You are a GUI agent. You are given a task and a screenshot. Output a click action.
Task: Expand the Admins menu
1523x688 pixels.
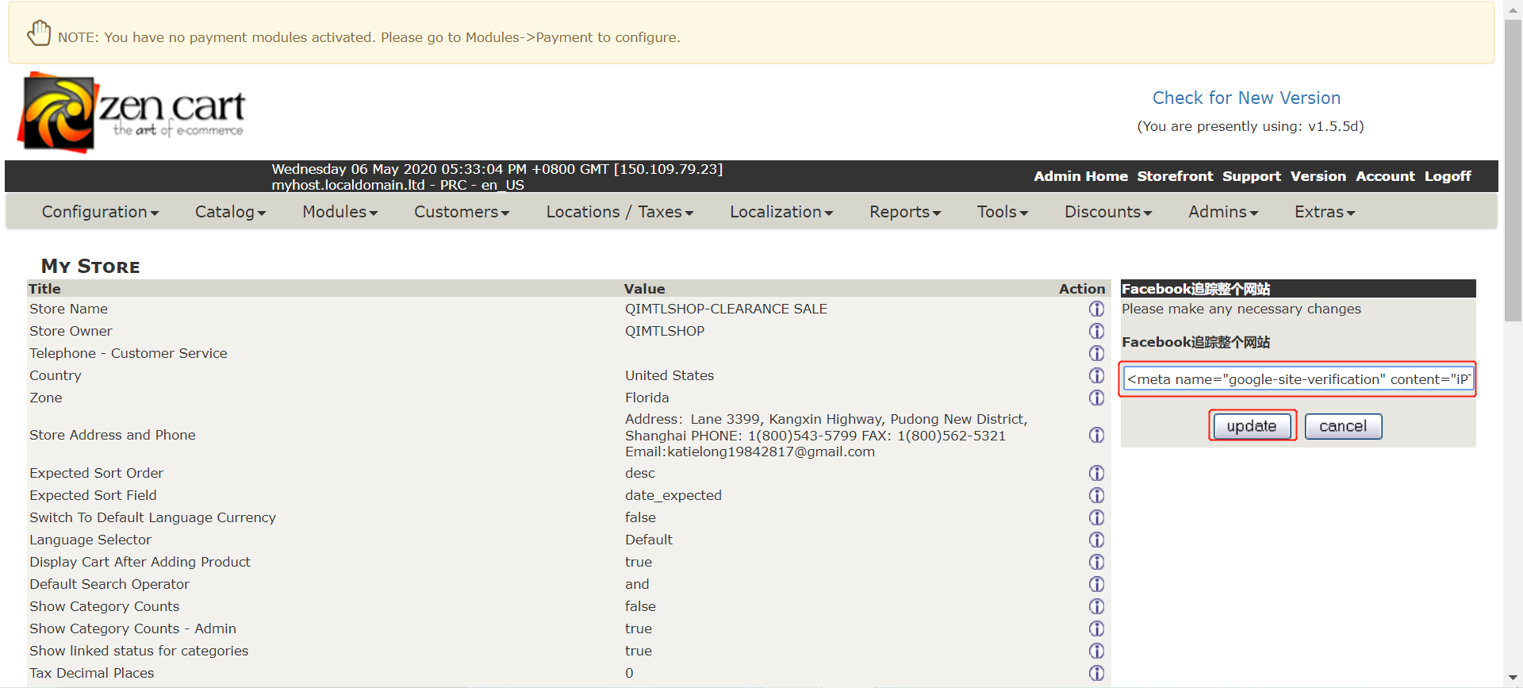(1223, 212)
